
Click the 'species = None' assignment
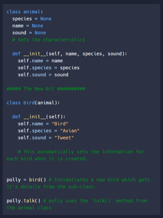tap(32, 19)
